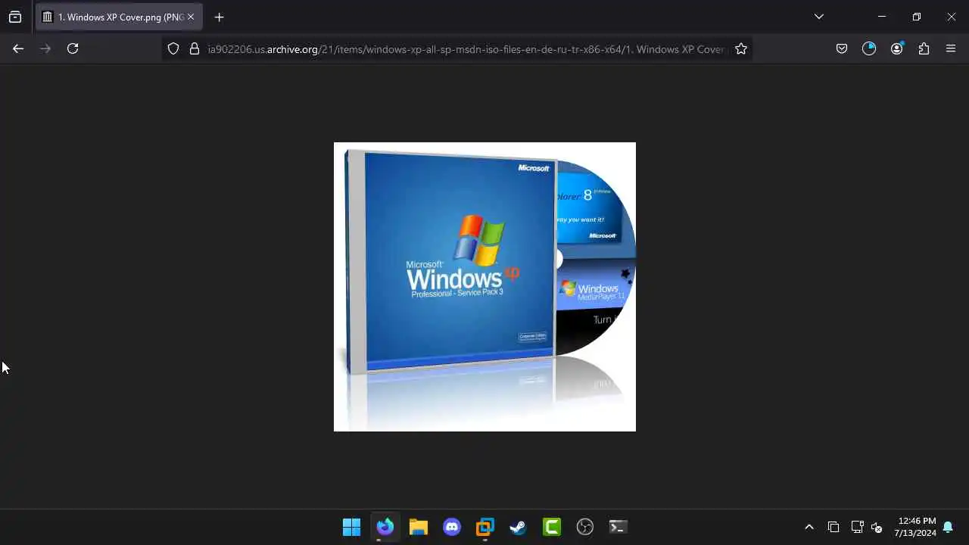Close the Windows XP Cover.png tab
Viewport: 969px width, 545px height.
tap(191, 17)
